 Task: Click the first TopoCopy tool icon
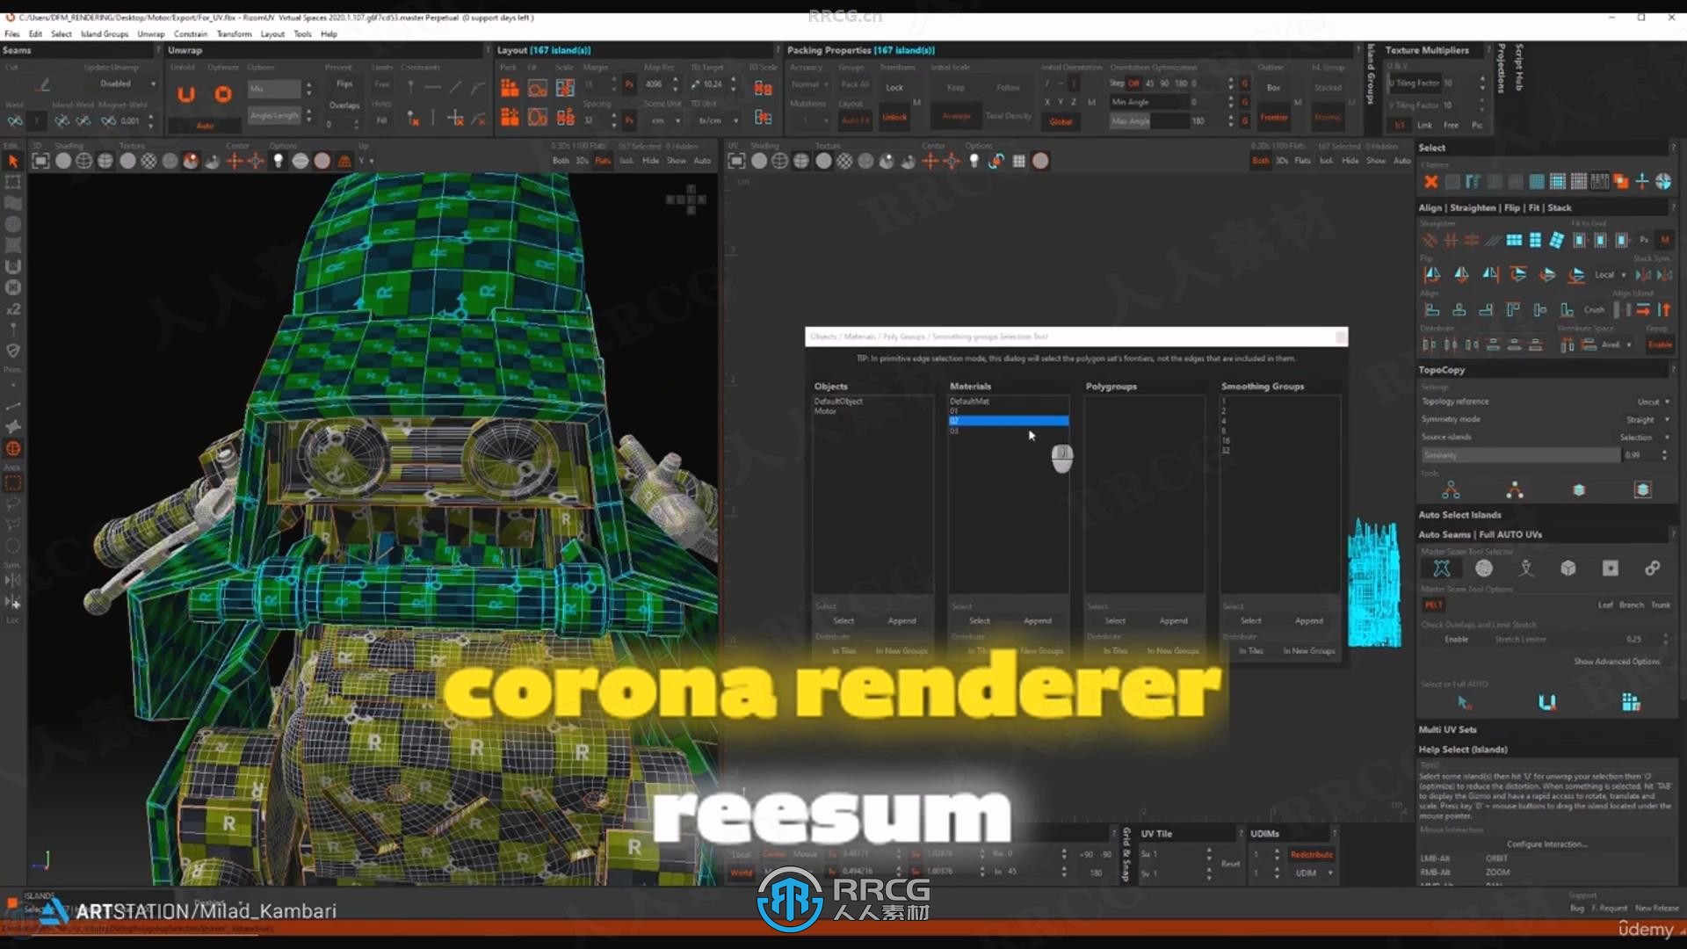(x=1451, y=489)
